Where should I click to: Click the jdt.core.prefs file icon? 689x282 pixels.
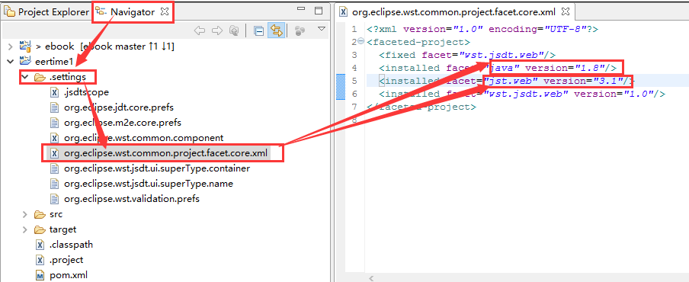coord(54,107)
